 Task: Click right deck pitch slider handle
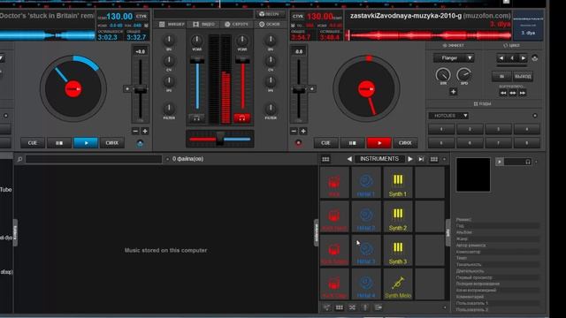[x=299, y=89]
